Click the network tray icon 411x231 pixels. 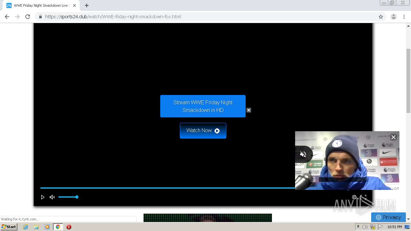(x=373, y=227)
